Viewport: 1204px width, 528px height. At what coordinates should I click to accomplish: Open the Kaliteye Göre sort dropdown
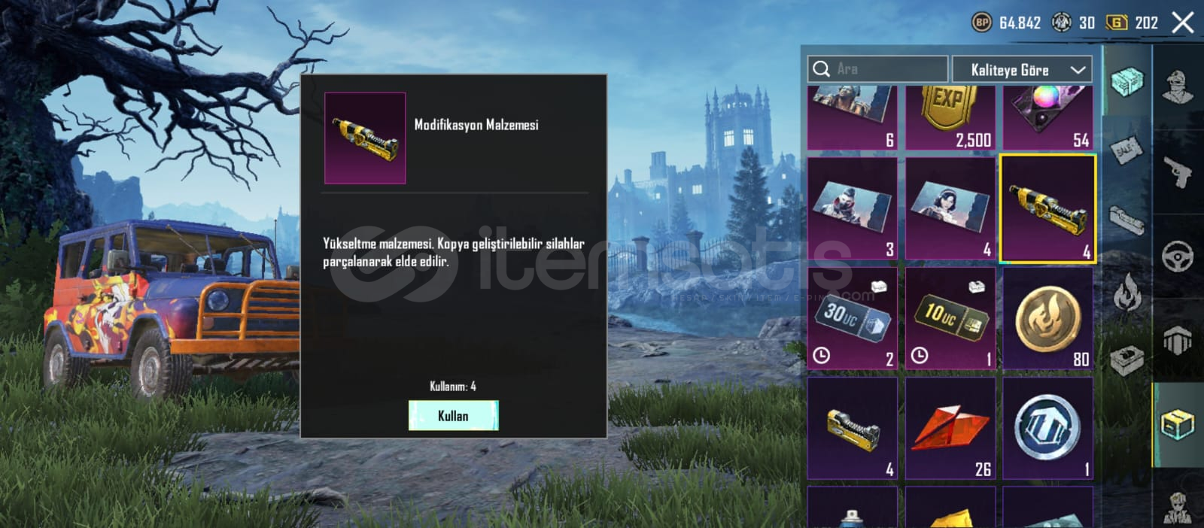[1022, 69]
